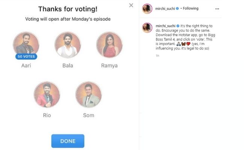This screenshot has height=150, width=244.
Task: Click the Ramya name label
Action: pos(109,66)
